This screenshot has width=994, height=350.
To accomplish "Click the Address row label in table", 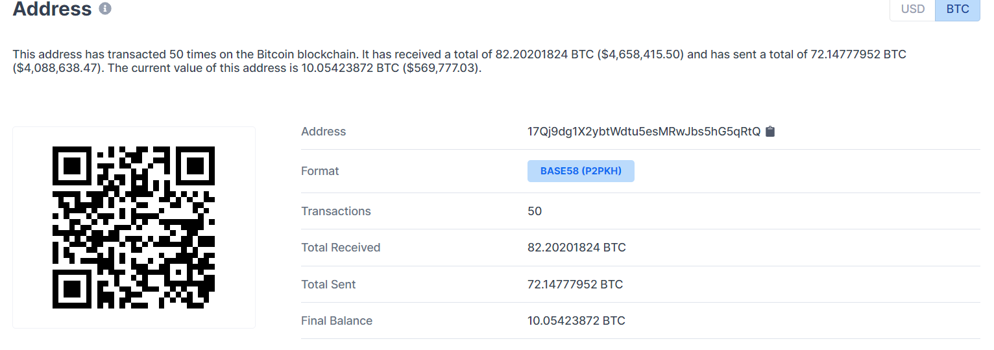I will 324,132.
